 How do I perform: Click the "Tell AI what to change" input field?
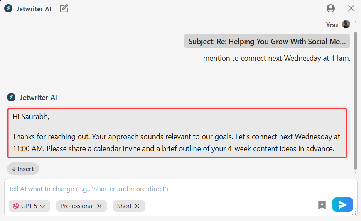(166, 189)
